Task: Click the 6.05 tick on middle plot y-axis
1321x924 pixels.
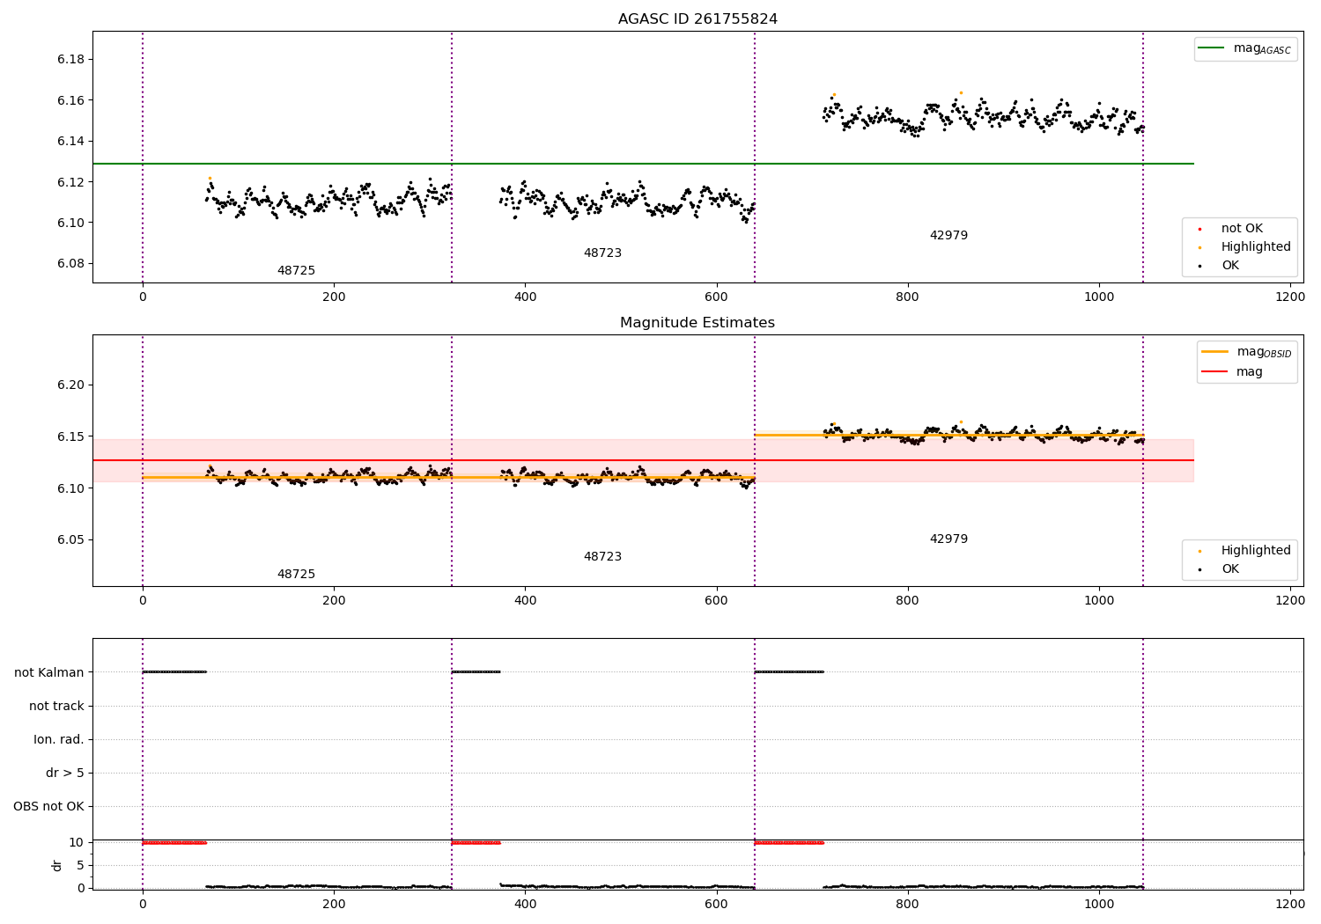Action: pyautogui.click(x=70, y=540)
